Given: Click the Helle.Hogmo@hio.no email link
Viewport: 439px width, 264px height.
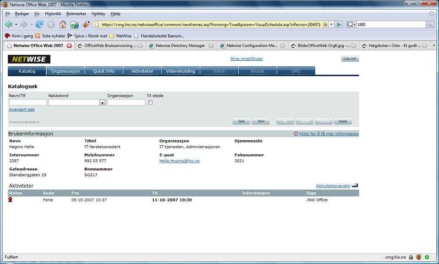Looking at the screenshot, I should [x=179, y=161].
